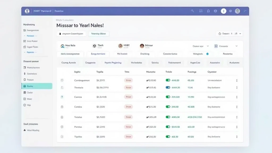Click the app logo in the header
This screenshot has height=153, width=272.
coord(27,11)
